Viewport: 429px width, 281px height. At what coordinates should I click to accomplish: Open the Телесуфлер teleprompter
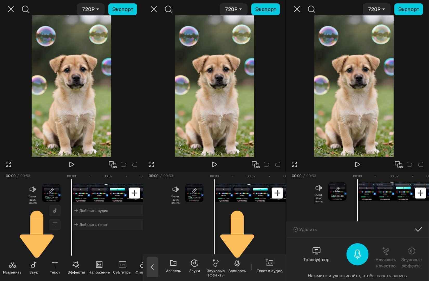coord(316,254)
